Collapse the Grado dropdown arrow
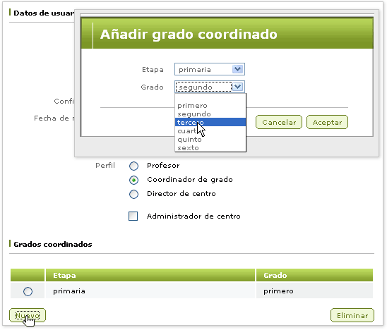This screenshot has height=330, width=387. pyautogui.click(x=238, y=87)
